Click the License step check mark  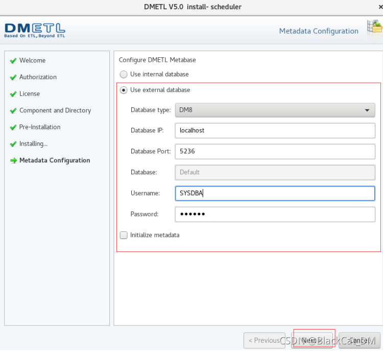(13, 94)
